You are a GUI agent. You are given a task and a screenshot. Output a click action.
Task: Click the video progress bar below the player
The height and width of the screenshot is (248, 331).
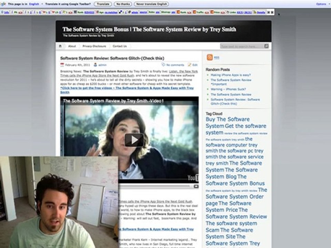(x=155, y=186)
